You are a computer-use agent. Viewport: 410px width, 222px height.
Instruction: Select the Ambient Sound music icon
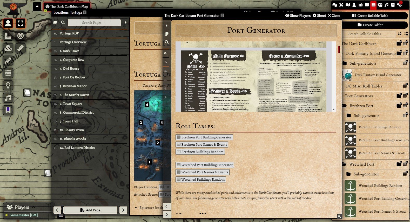pos(8,98)
